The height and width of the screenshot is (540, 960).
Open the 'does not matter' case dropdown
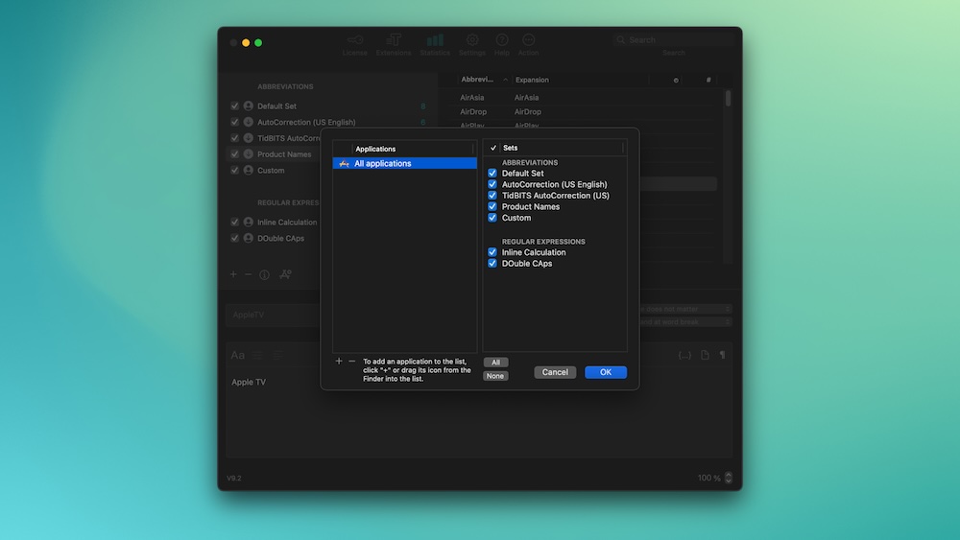point(685,309)
